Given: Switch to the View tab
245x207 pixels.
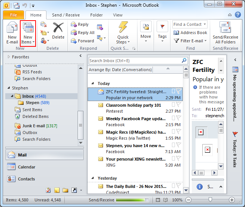Looking at the screenshot, I should point(118,15).
